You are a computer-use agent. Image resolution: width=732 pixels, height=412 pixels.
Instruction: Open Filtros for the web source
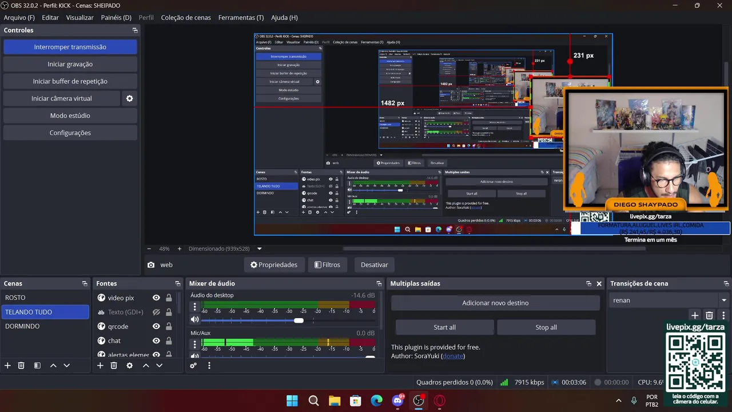pyautogui.click(x=327, y=265)
